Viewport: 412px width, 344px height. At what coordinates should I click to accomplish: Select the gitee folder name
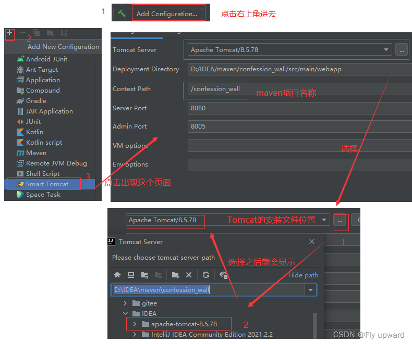coord(149,303)
